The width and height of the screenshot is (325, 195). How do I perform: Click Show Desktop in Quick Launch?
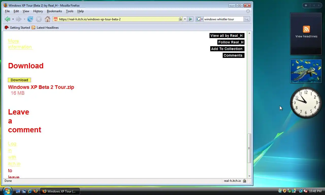coord(18,191)
